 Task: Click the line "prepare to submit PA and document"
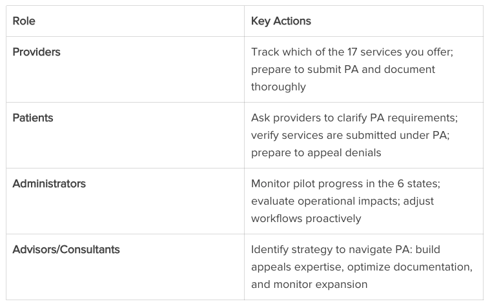coord(343,69)
